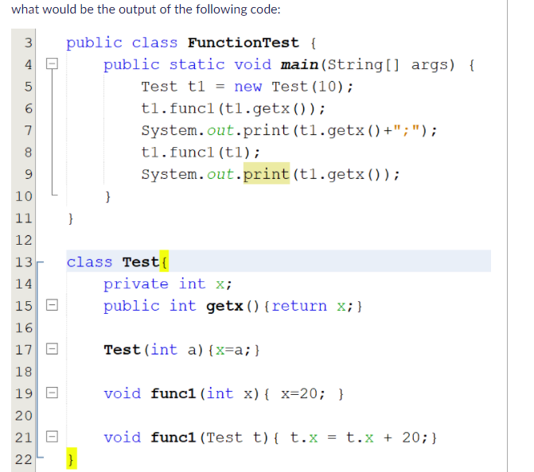The width and height of the screenshot is (534, 472).
Task: Click 'private int x;' declaration
Action: point(168,284)
